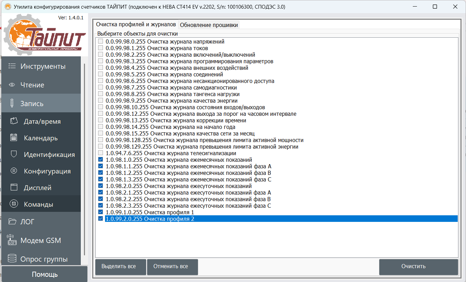Uncheck Очистка журнала ежесуточных показаний фаза C
466x282 pixels.
(x=101, y=206)
